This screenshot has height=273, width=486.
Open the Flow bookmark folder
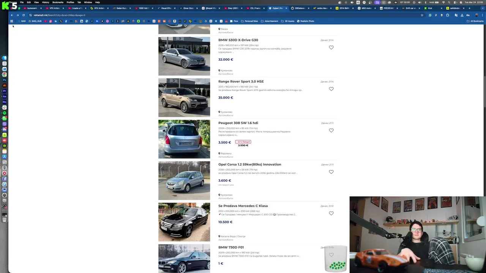(234, 21)
